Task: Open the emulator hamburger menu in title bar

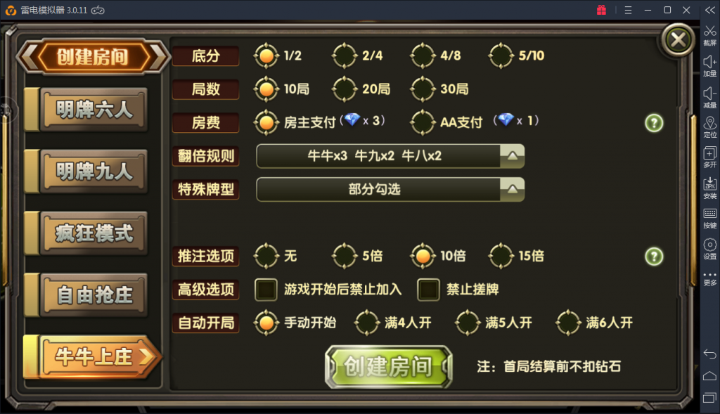Action: 628,10
